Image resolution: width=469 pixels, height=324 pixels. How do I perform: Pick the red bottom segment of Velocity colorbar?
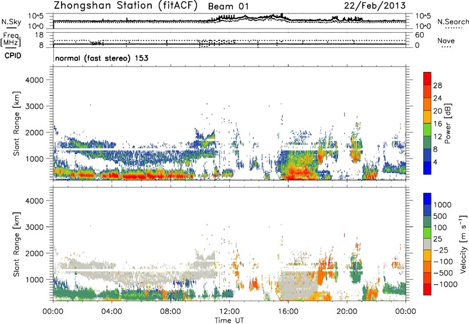(427, 289)
